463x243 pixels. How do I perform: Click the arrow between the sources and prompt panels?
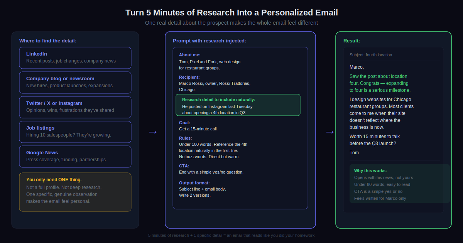click(x=153, y=132)
